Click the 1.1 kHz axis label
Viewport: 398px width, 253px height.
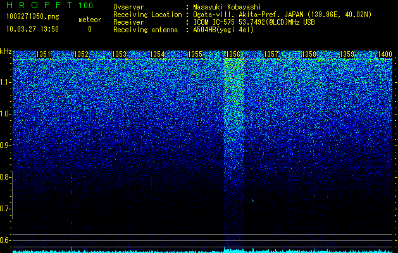pos(5,82)
